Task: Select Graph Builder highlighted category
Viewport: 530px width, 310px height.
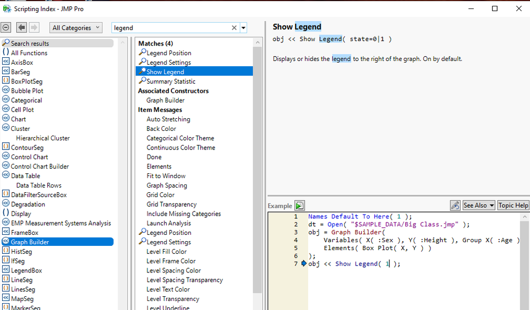Action: point(57,242)
